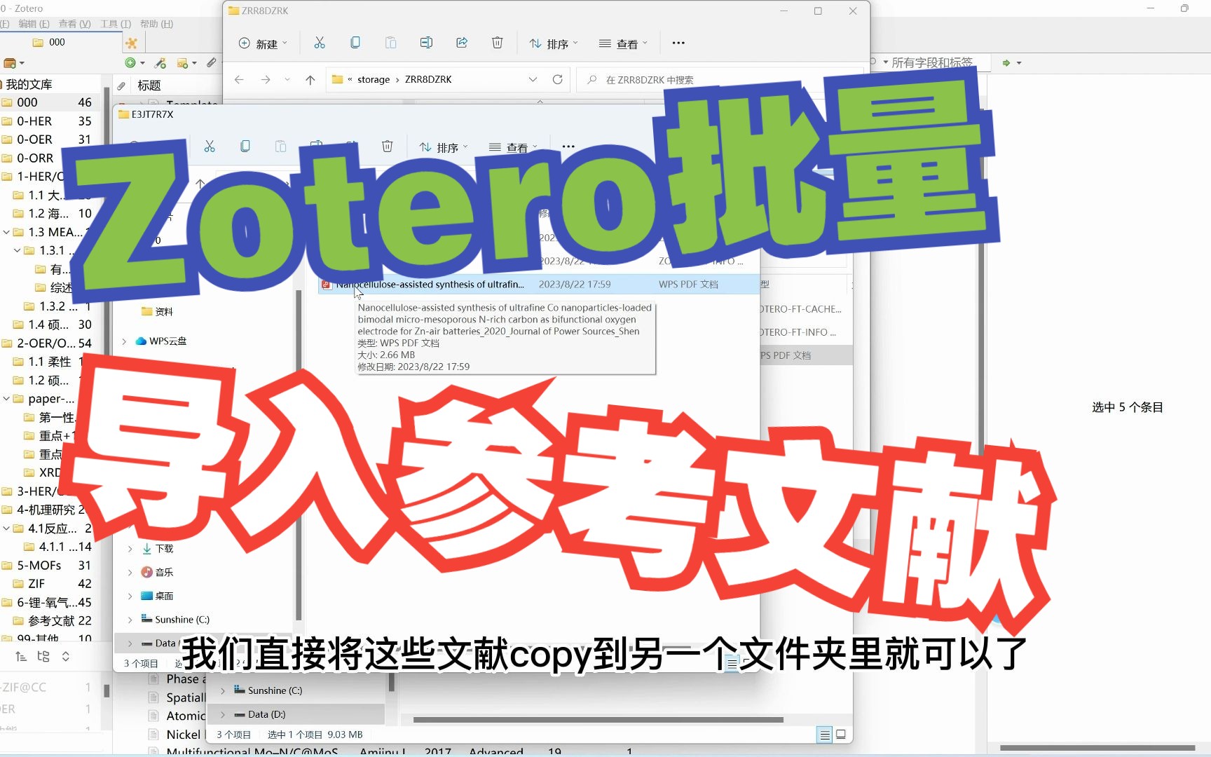Select 参考文献 collection in Zotero
1211x757 pixels.
[x=53, y=621]
